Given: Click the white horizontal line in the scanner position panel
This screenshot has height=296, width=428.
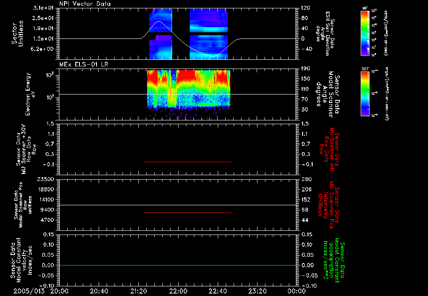Looking at the screenshot, I should (x=178, y=205).
